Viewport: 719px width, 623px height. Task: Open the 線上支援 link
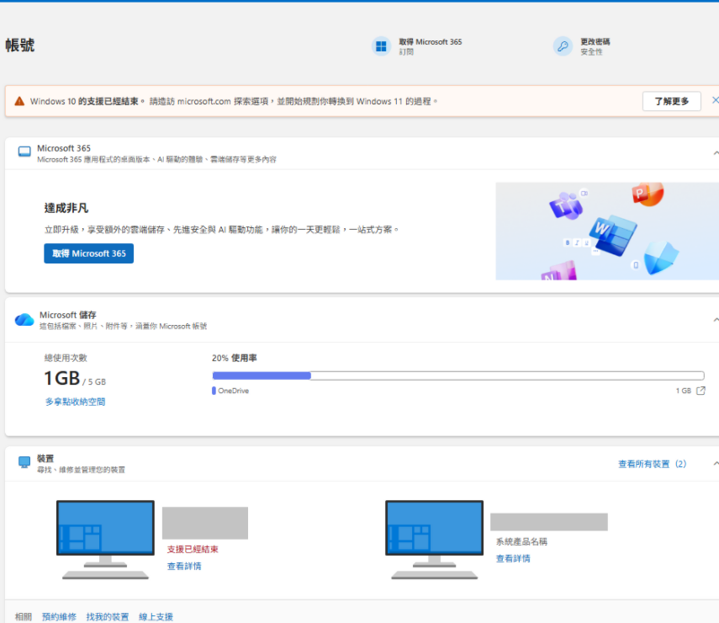pos(156,616)
